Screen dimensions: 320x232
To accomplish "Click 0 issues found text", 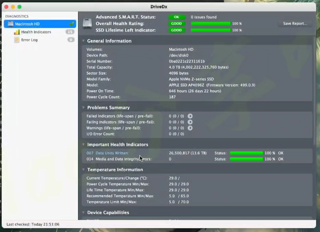I will (x=204, y=17).
